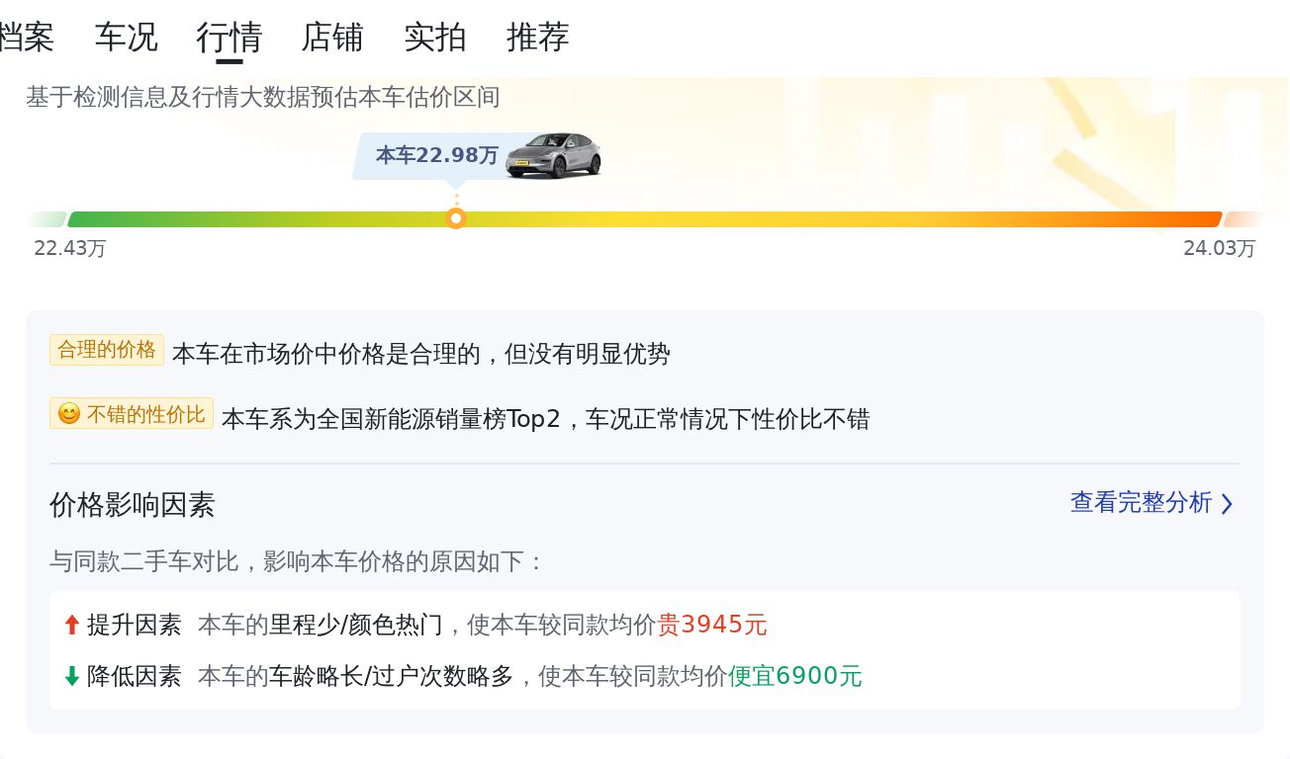Click the 便宜6900元 price difference text
The width and height of the screenshot is (1290, 759).
pyautogui.click(x=794, y=676)
